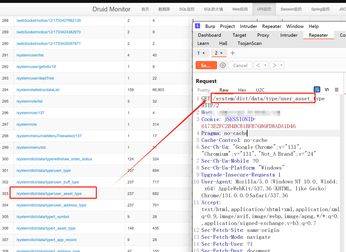Open Druid SQL防火墙 nav item
The width and height of the screenshot is (346, 252).
213,9
